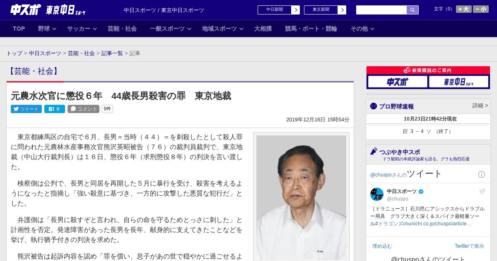View comment count 0件 bubble
Viewport: 497px width, 261px height.
(107, 109)
